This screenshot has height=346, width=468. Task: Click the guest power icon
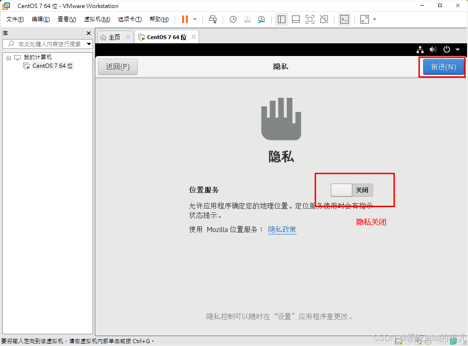[x=446, y=49]
